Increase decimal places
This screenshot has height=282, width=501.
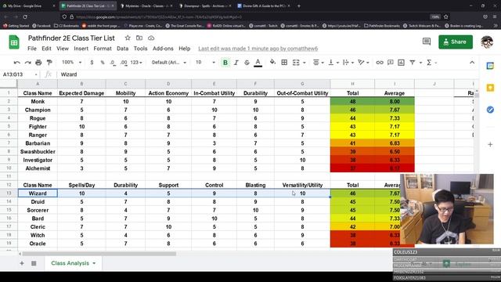124,63
